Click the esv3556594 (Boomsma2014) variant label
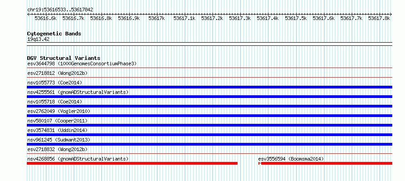Screen dimensions: 405x181 pyautogui.click(x=291, y=159)
